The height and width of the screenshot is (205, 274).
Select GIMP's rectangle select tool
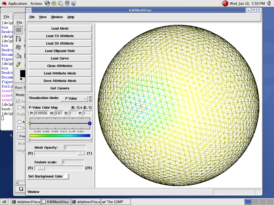point(18,30)
